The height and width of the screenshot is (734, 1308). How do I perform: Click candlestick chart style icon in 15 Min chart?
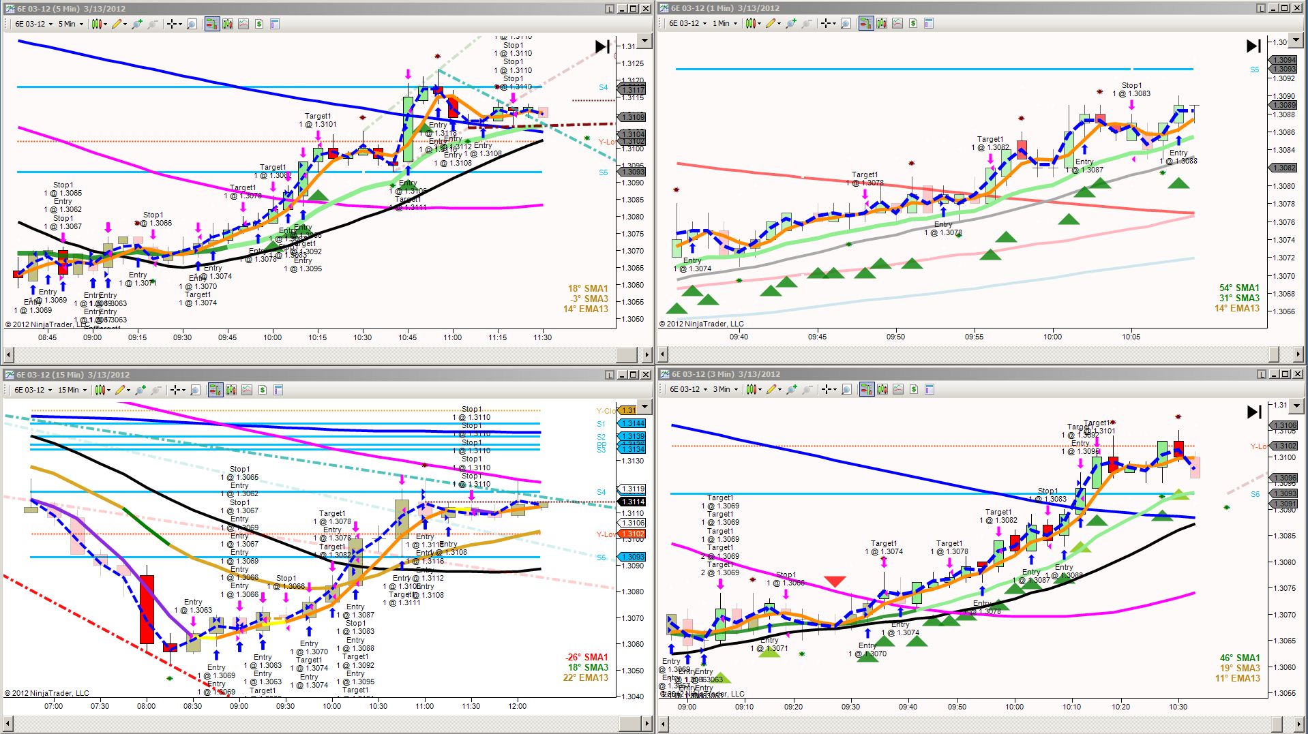tap(100, 390)
